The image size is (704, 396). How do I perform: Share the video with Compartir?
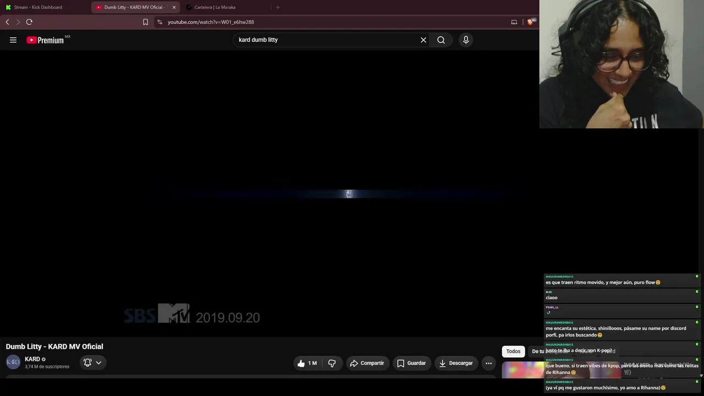[367, 363]
